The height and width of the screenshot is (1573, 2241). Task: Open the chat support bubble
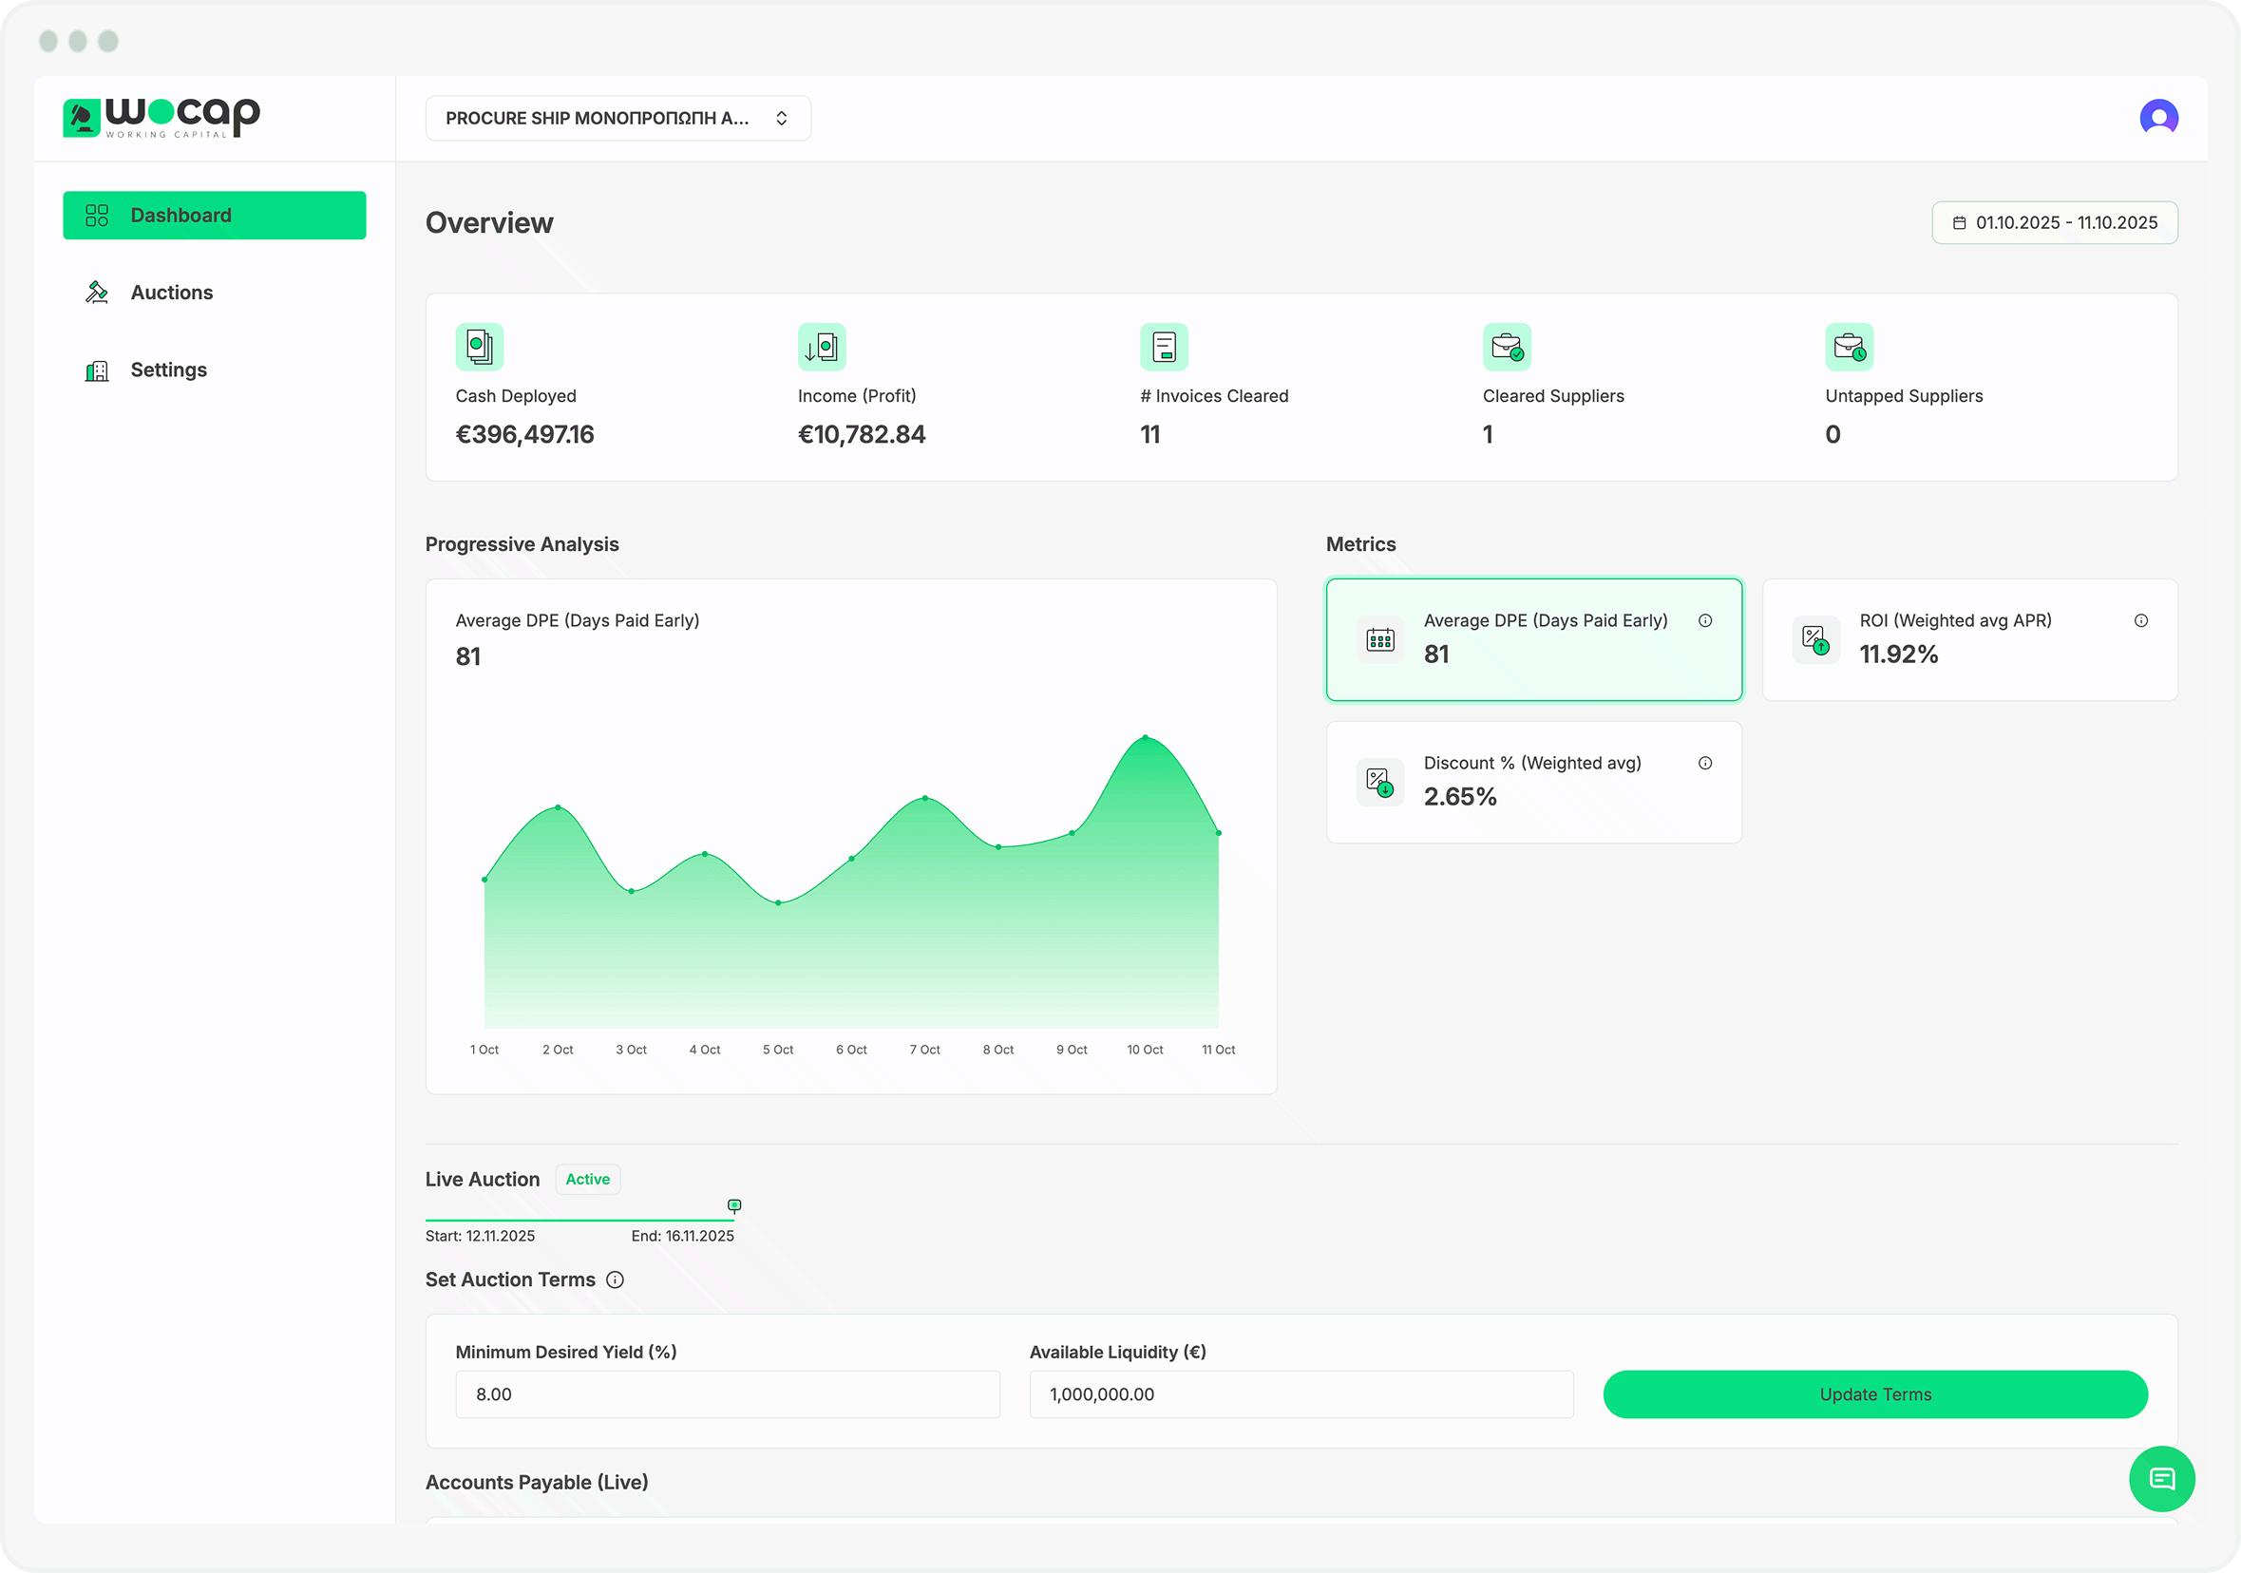2161,1478
